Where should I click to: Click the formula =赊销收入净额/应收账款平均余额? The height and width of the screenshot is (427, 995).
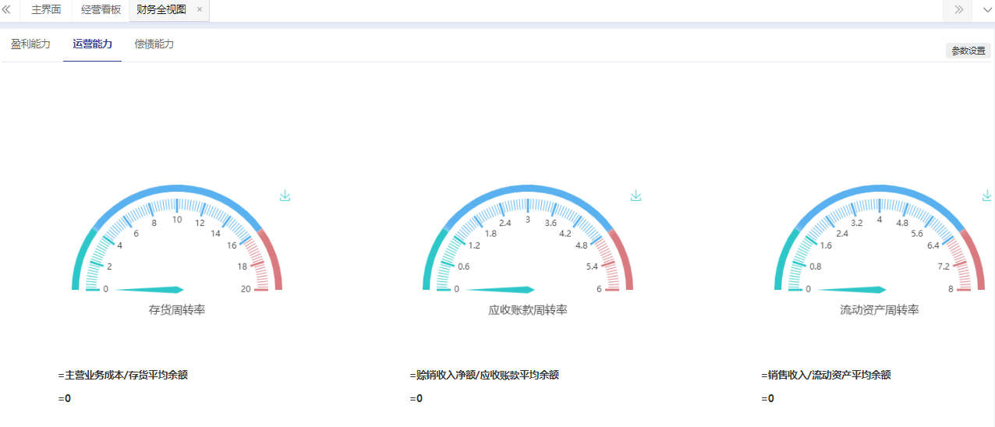coord(484,375)
